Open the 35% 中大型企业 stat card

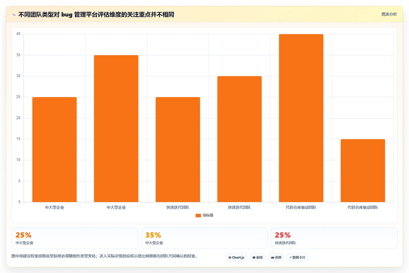click(204, 238)
